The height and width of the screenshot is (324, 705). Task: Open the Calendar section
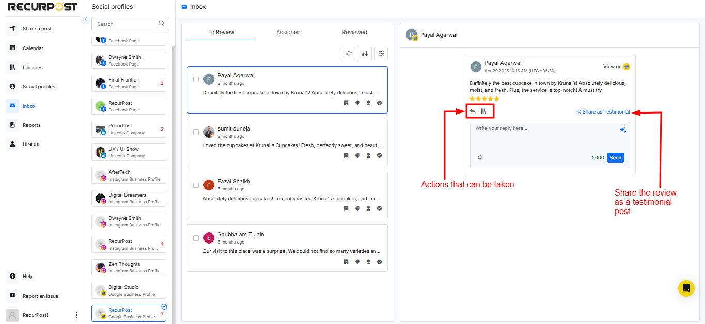[x=33, y=48]
